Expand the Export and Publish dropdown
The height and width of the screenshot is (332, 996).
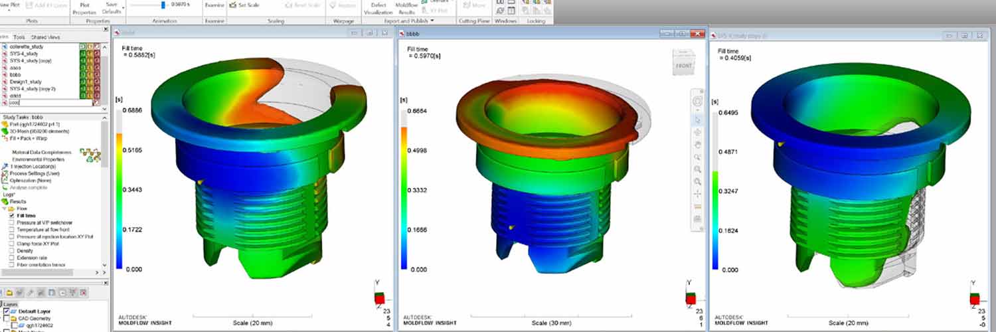click(x=432, y=21)
